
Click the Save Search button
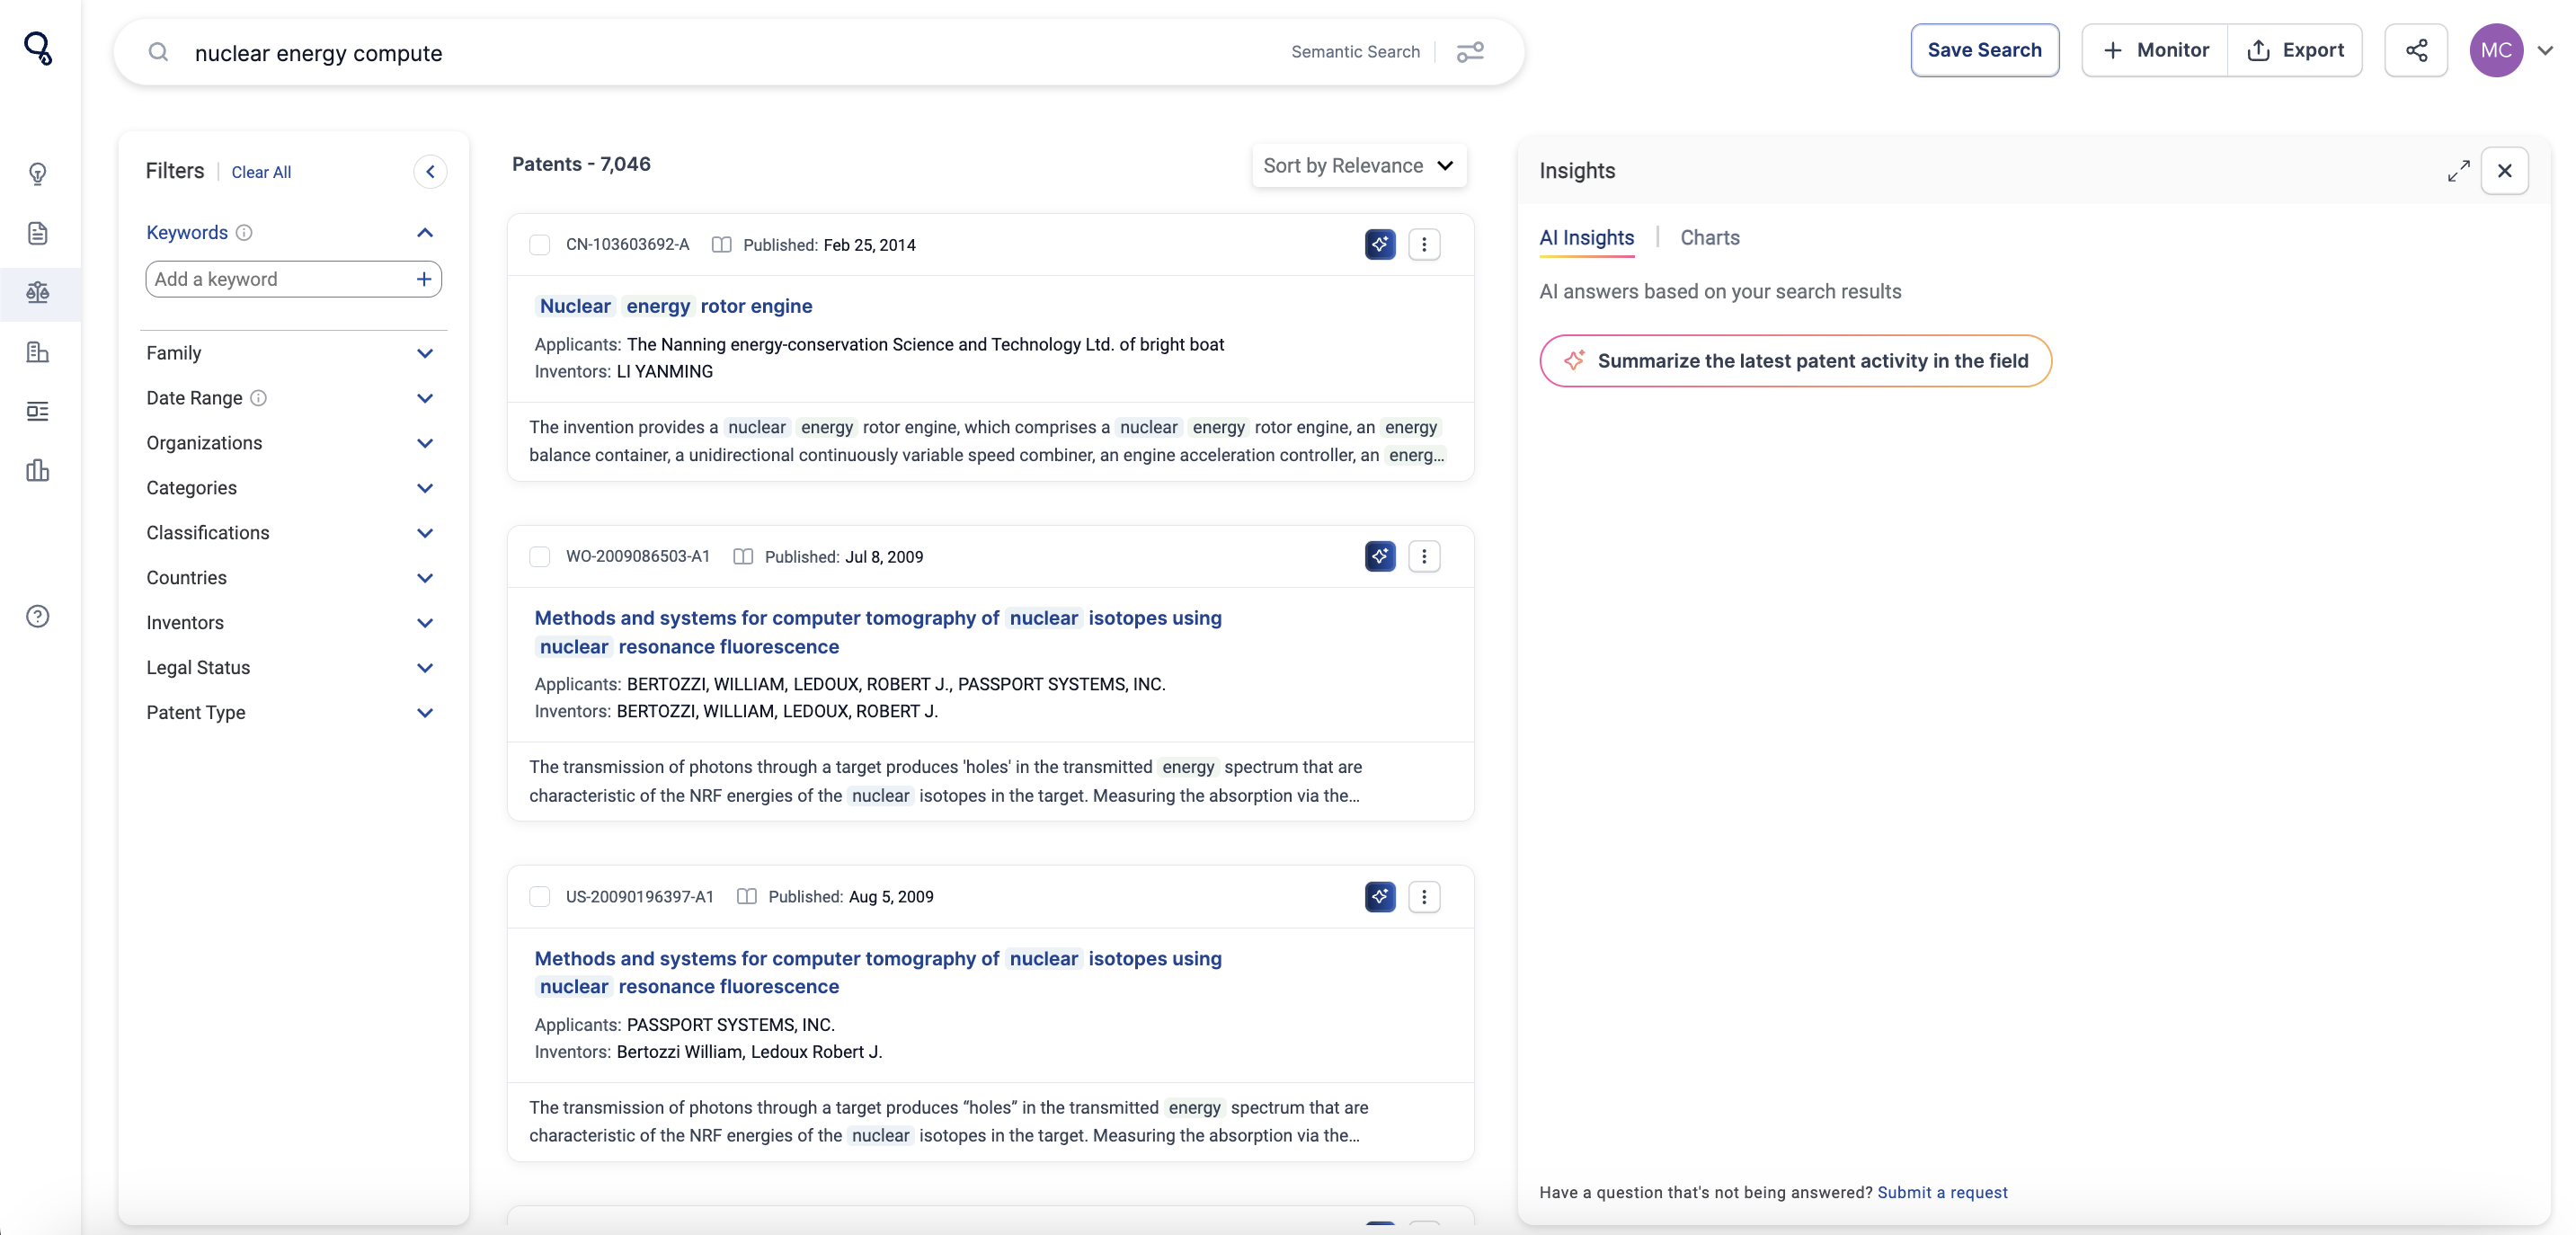[x=1984, y=50]
